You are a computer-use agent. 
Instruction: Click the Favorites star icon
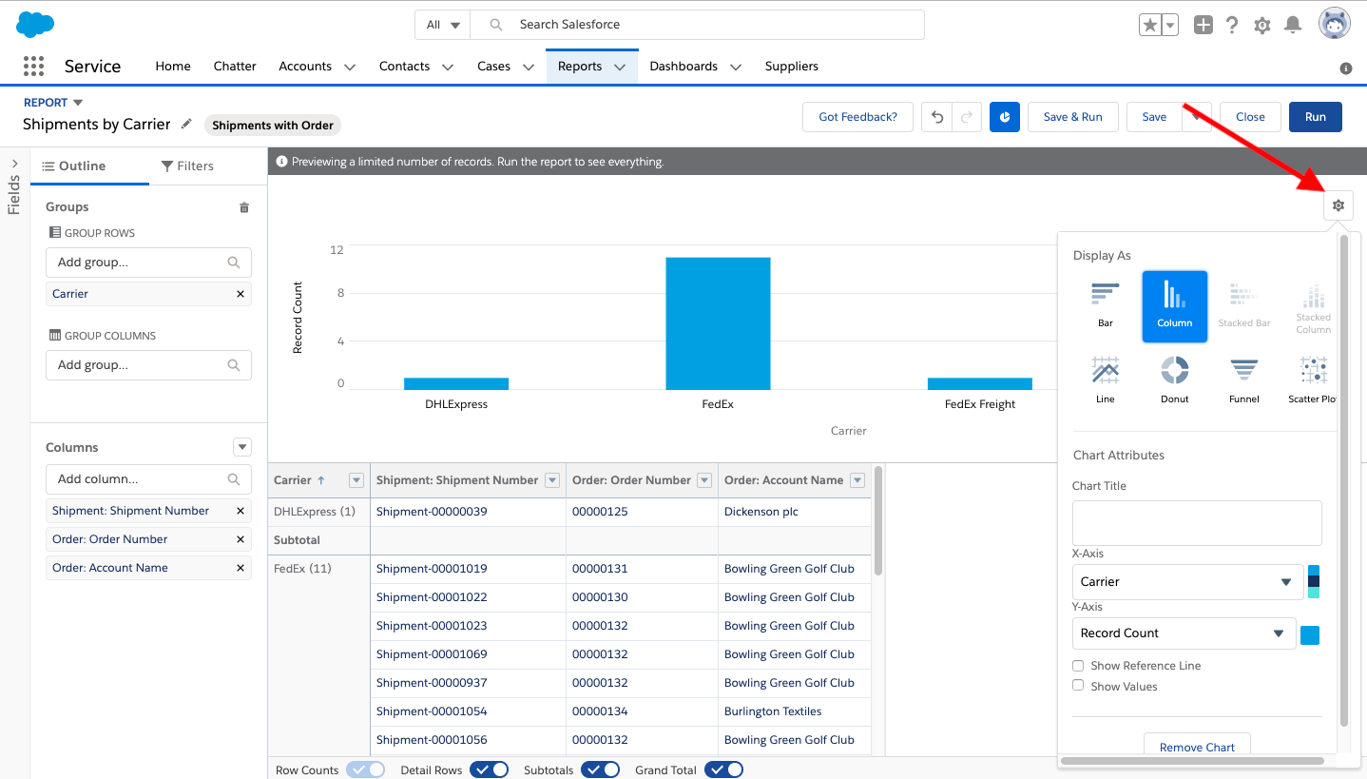click(x=1150, y=26)
